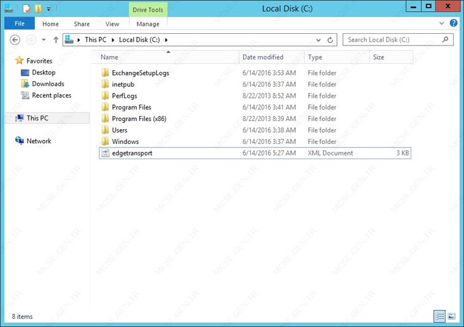Switch to Details view in status bar
This screenshot has width=464, height=327.
(x=439, y=317)
